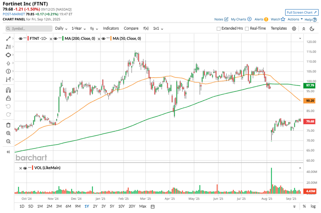
Task: Enable the Real-Time checkbox
Action: pyautogui.click(x=247, y=29)
